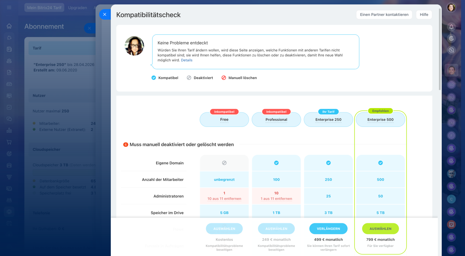
Task: Open the red task icon in the right sidebar
Action: (451, 224)
